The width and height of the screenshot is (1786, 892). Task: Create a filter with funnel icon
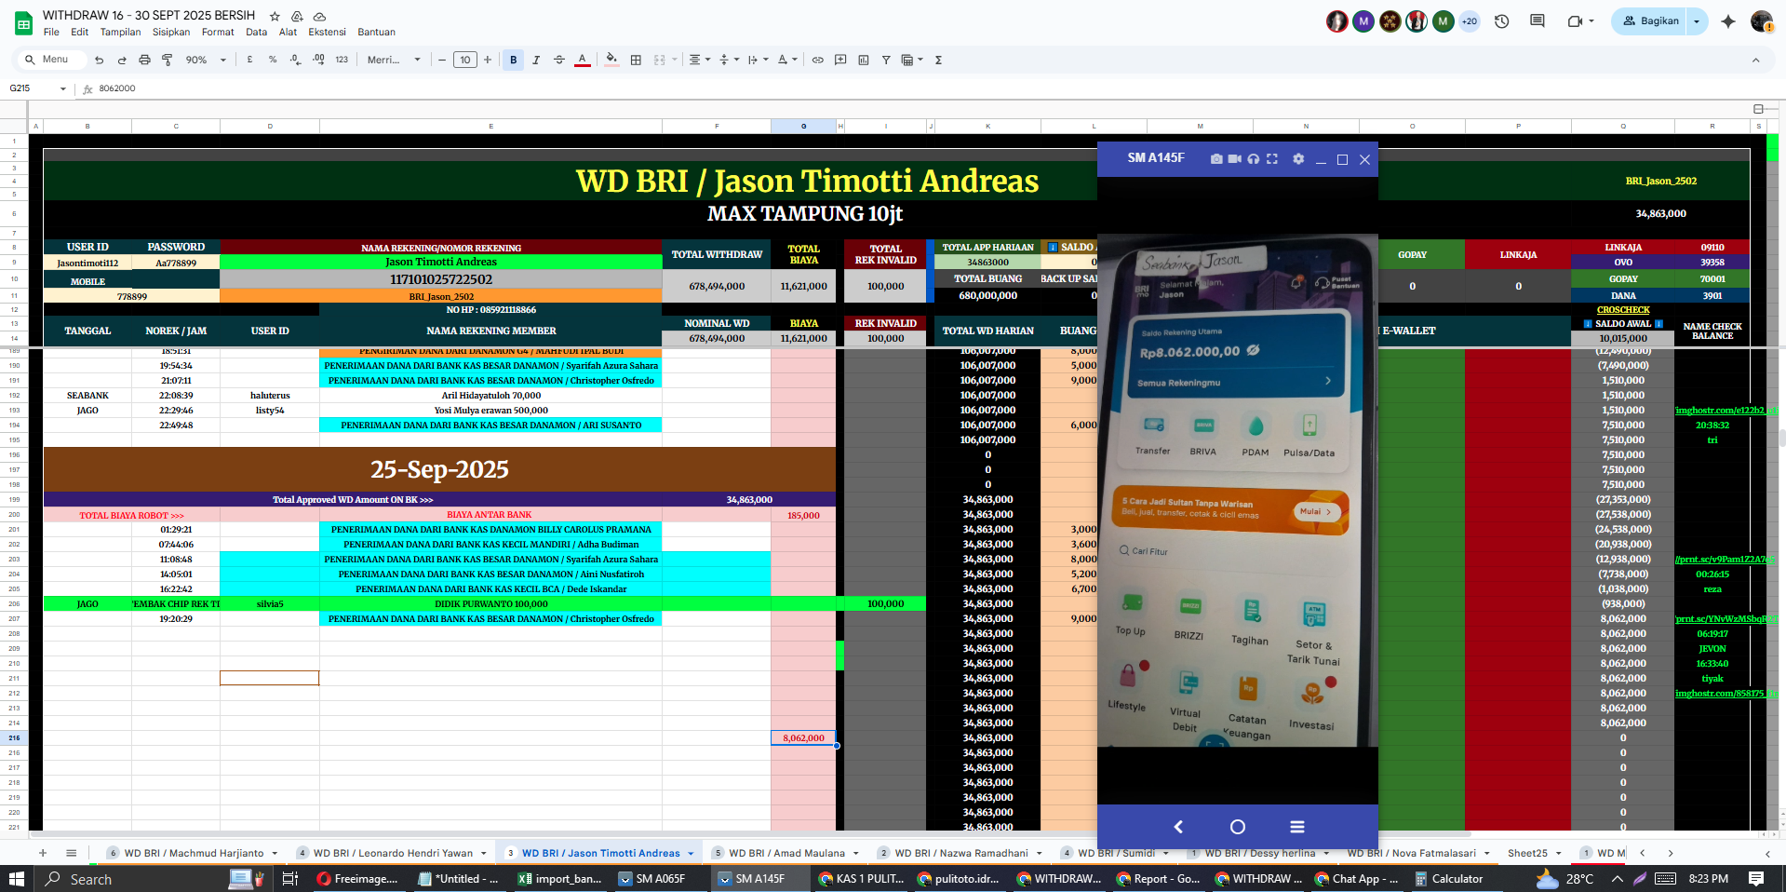(886, 60)
